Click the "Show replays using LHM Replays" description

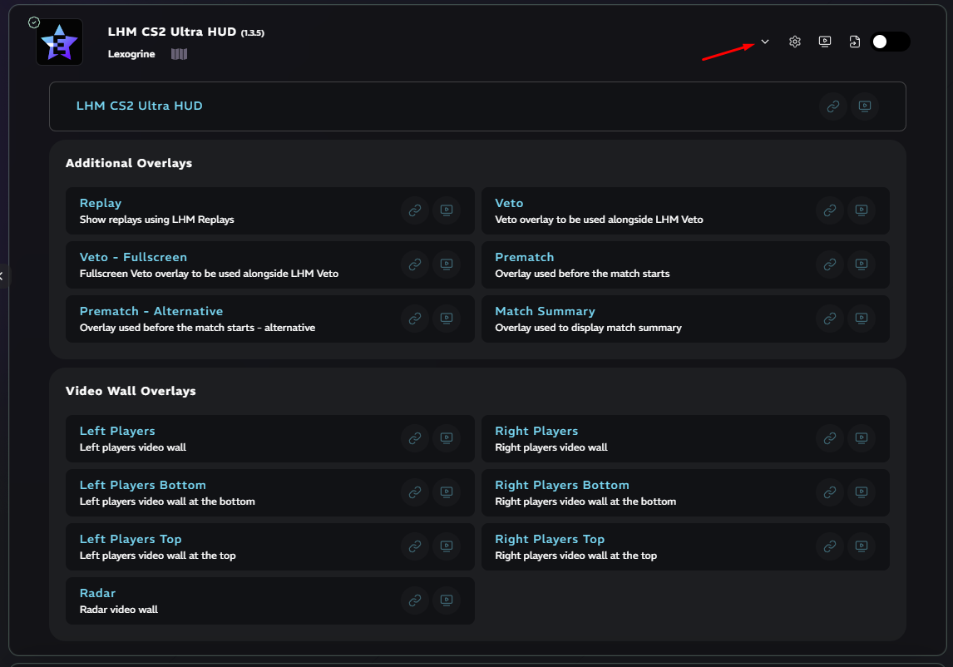[157, 220]
